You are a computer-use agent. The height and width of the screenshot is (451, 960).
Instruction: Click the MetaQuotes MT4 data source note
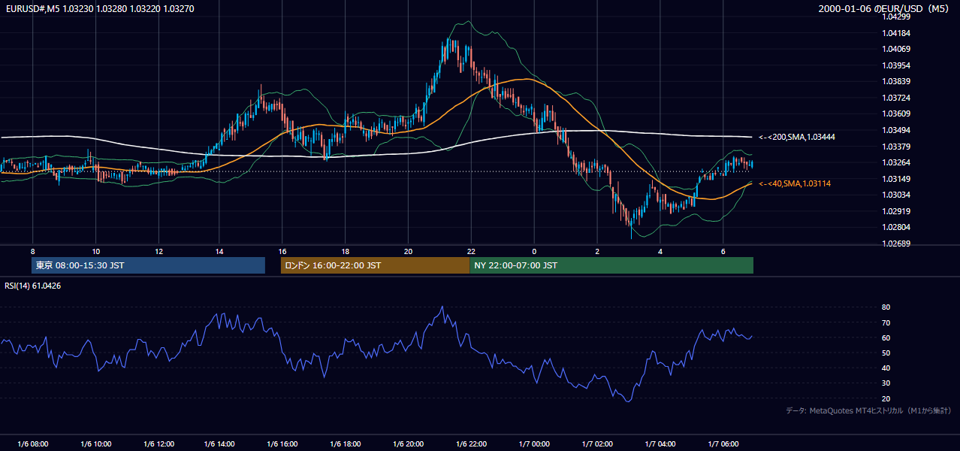click(x=869, y=411)
